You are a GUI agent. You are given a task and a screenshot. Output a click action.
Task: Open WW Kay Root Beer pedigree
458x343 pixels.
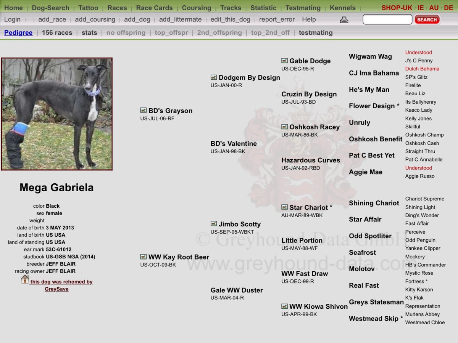point(179,257)
